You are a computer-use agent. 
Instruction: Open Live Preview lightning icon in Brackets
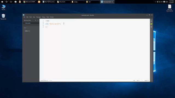(x=151, y=21)
